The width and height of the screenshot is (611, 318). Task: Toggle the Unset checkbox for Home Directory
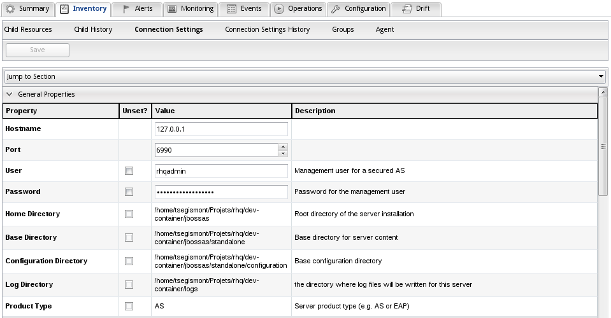point(129,214)
